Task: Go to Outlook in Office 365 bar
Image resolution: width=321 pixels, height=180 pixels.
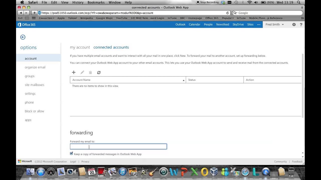Action: coord(180,24)
